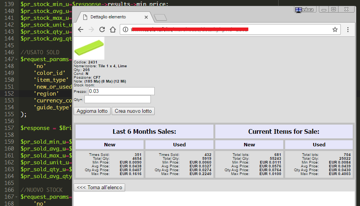Click Aggiorna lotto button
The image size is (360, 206).
[92, 111]
